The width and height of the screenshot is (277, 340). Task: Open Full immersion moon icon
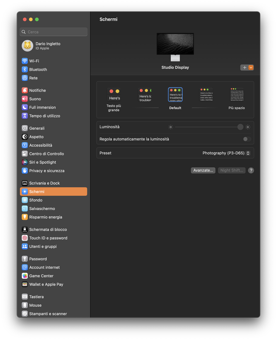point(25,107)
